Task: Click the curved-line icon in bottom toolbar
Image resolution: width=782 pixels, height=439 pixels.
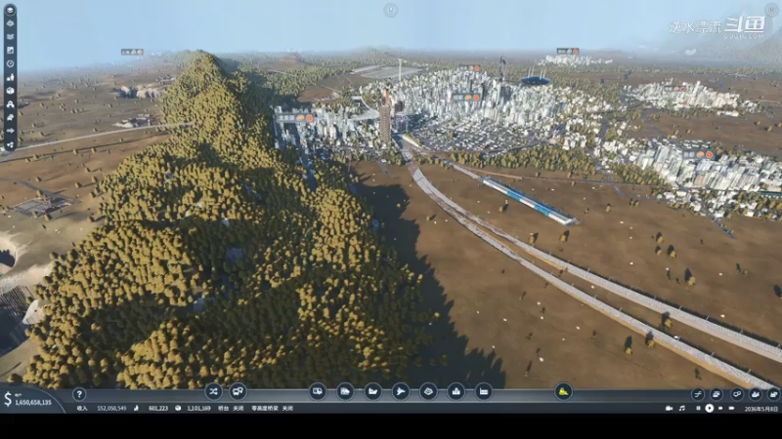Action: click(698, 394)
